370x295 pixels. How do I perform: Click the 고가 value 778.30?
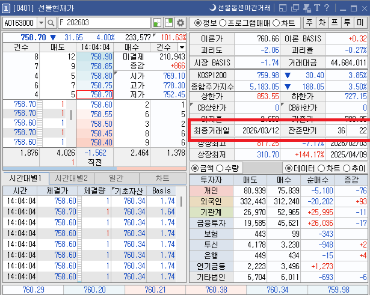tap(174, 85)
